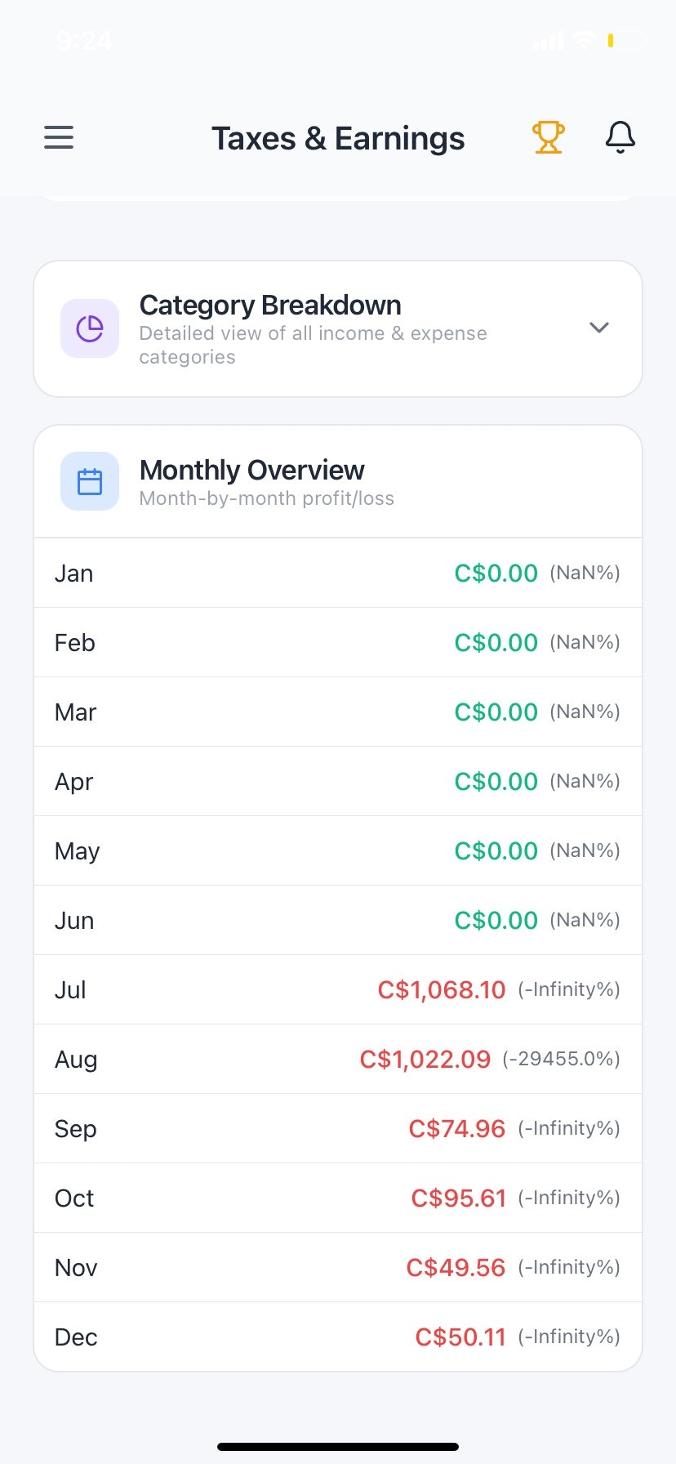
Task: Tap the Aug amount C$1,022.09
Action: [x=425, y=1059]
